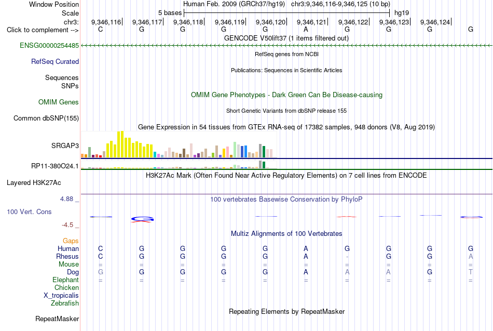Click the RP11-380O24.1 expression bar chart
This screenshot has width=493, height=331.
click(x=179, y=165)
